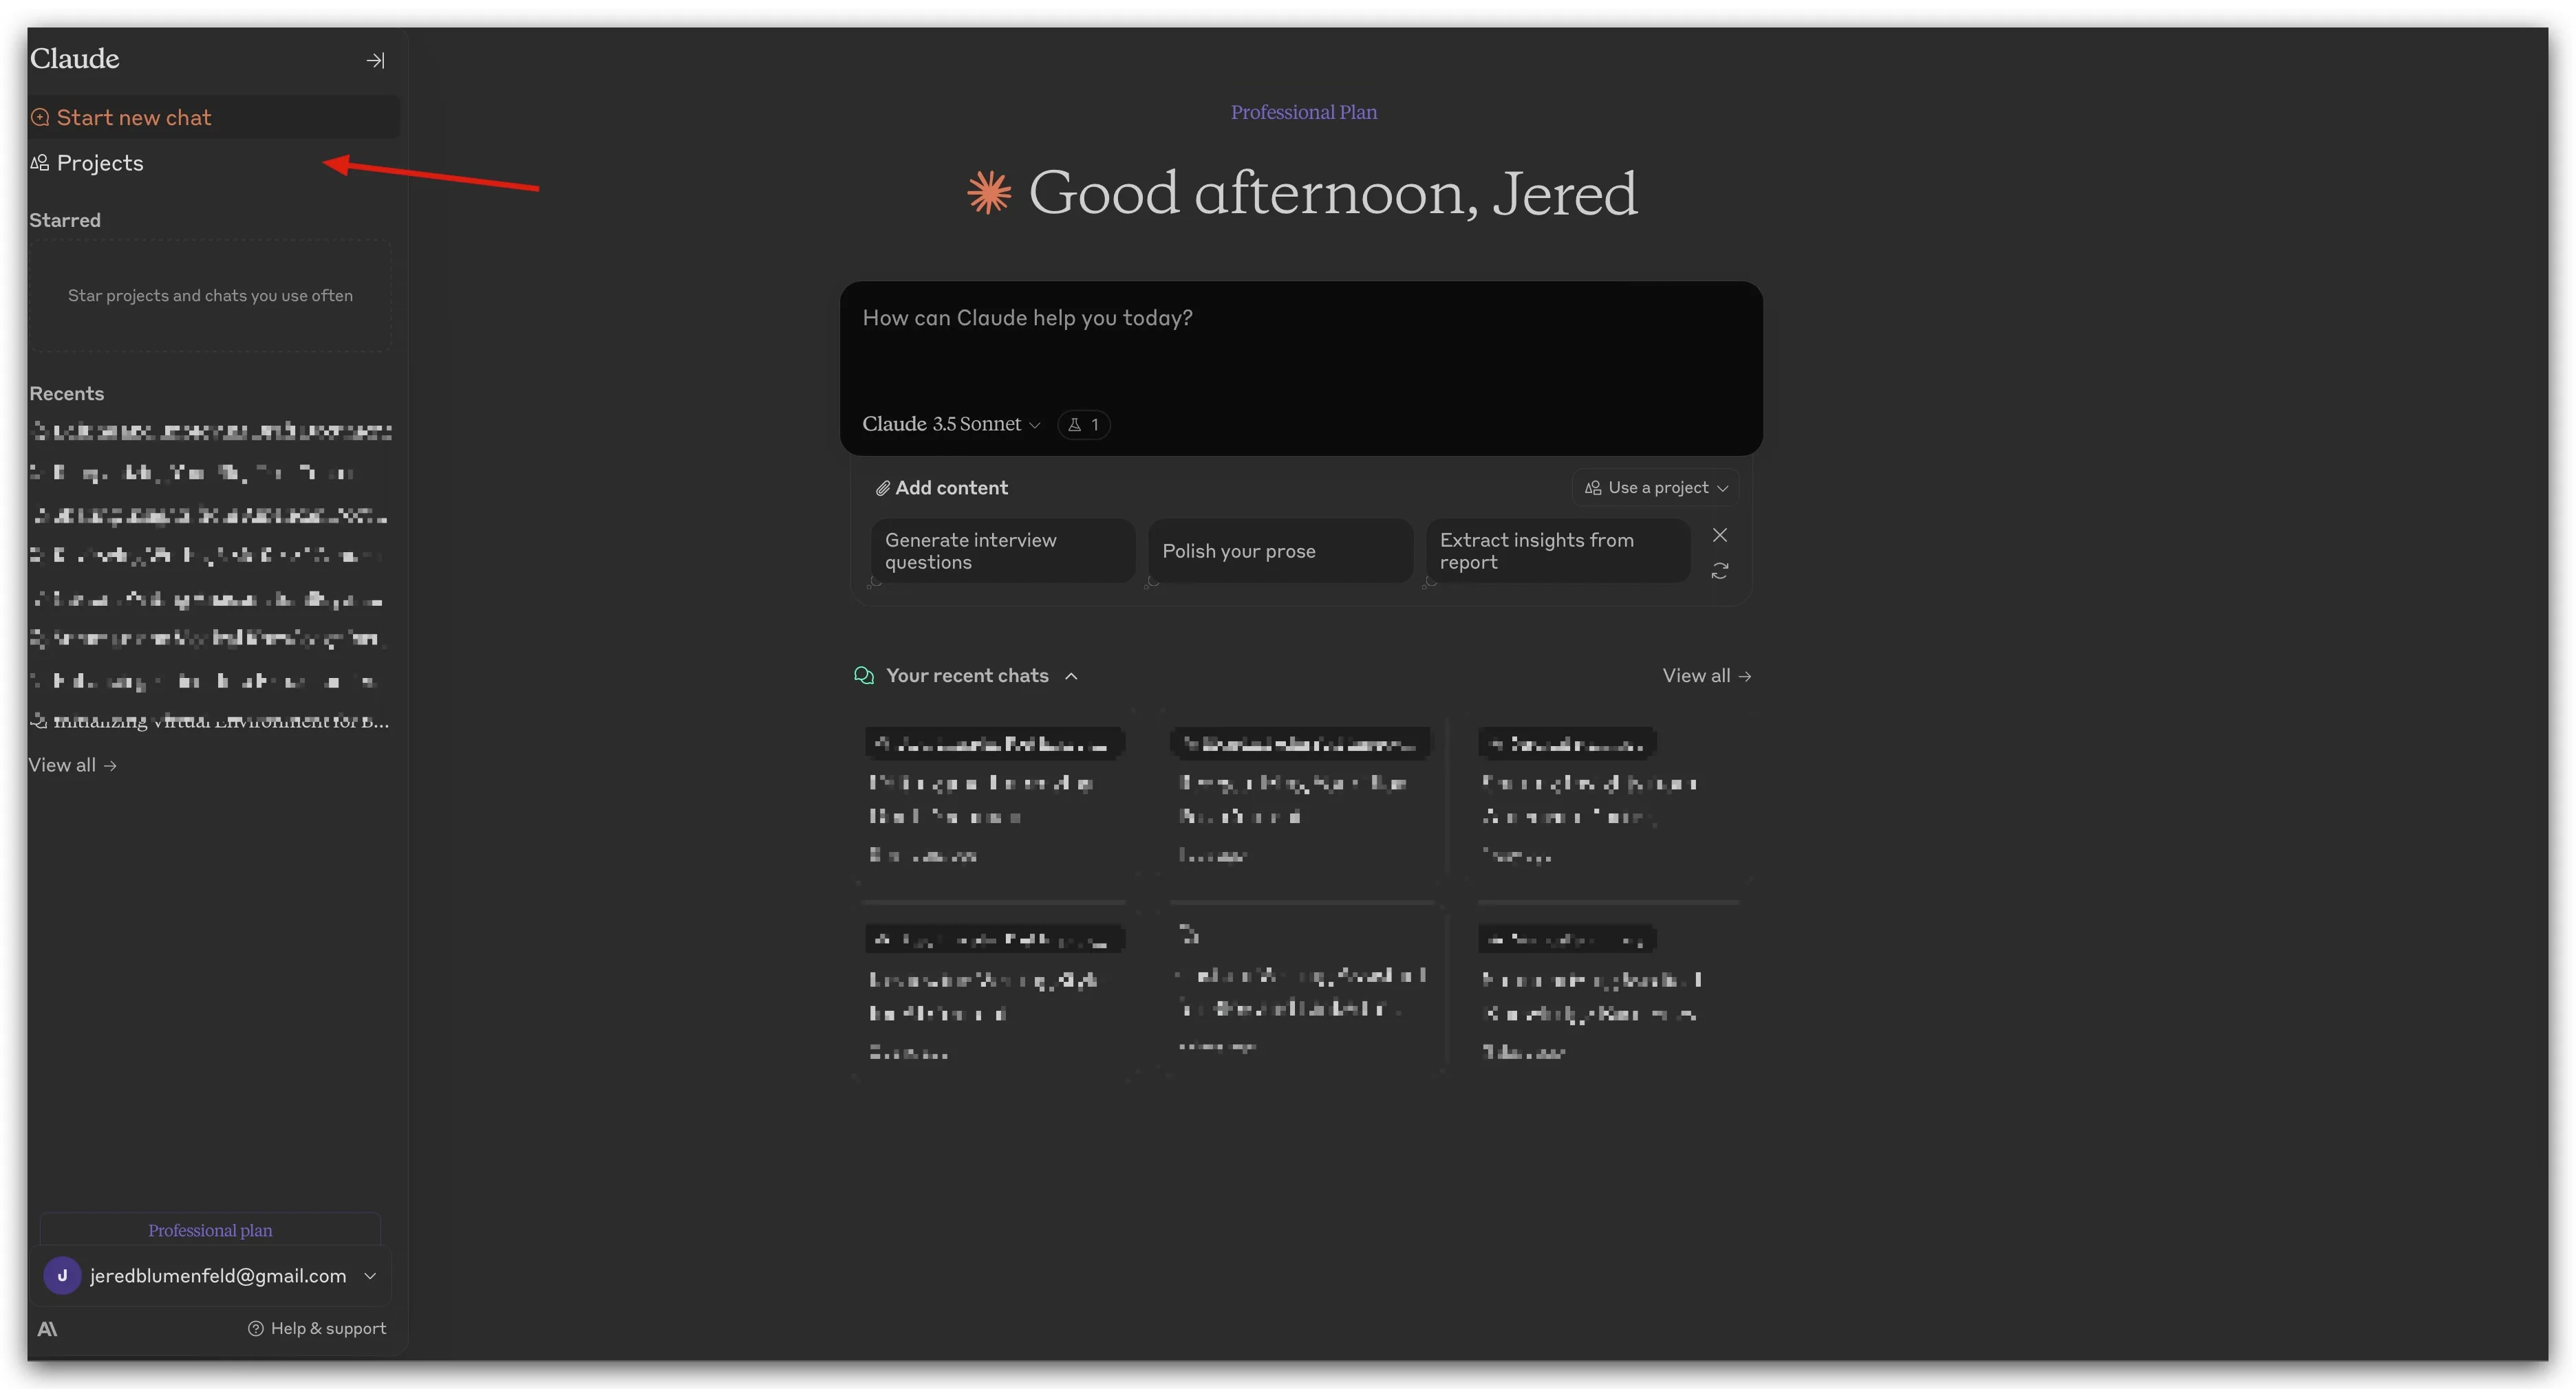This screenshot has height=1389, width=2576.
Task: Expand the Use a project dropdown
Action: [x=1655, y=488]
